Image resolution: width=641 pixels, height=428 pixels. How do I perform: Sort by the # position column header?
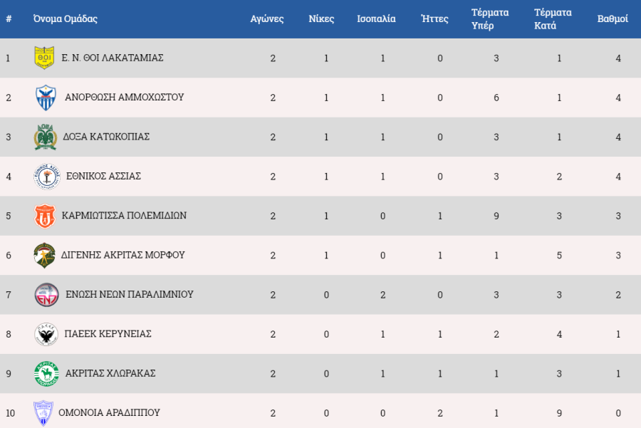click(x=9, y=19)
